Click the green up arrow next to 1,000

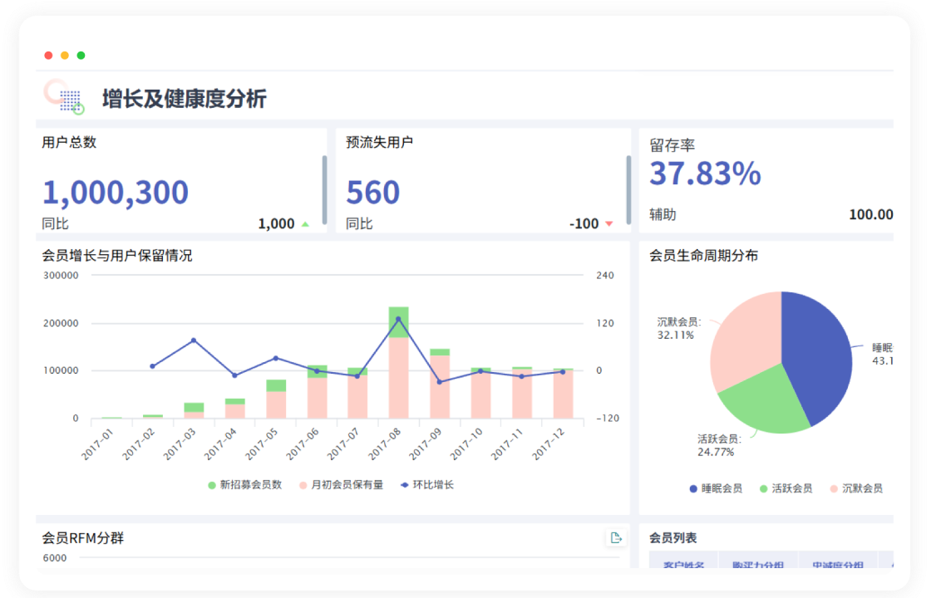click(305, 224)
